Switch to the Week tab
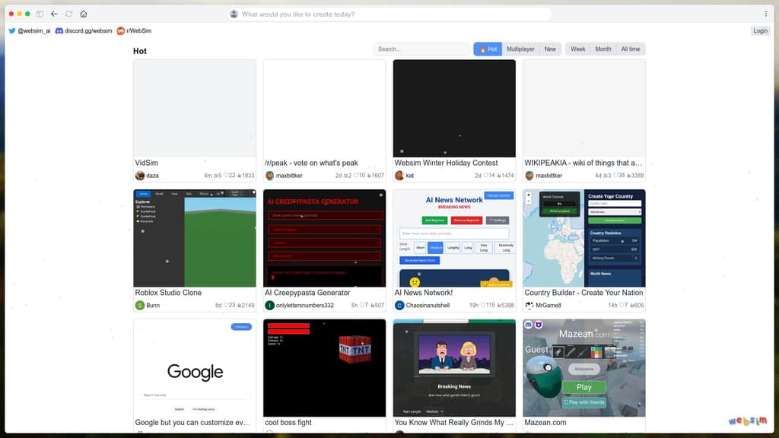779x438 pixels. pyautogui.click(x=577, y=49)
